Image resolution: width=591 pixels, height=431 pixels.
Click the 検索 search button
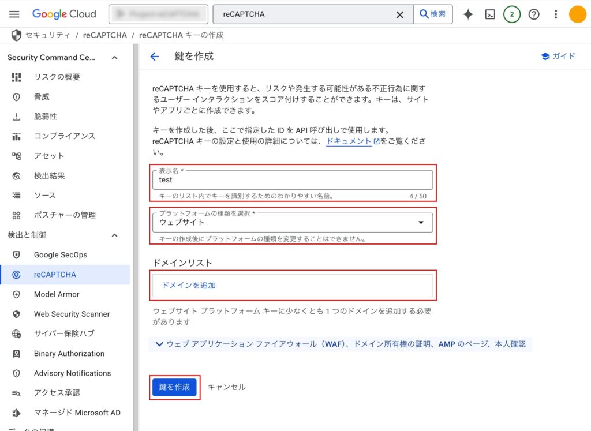[x=433, y=14]
